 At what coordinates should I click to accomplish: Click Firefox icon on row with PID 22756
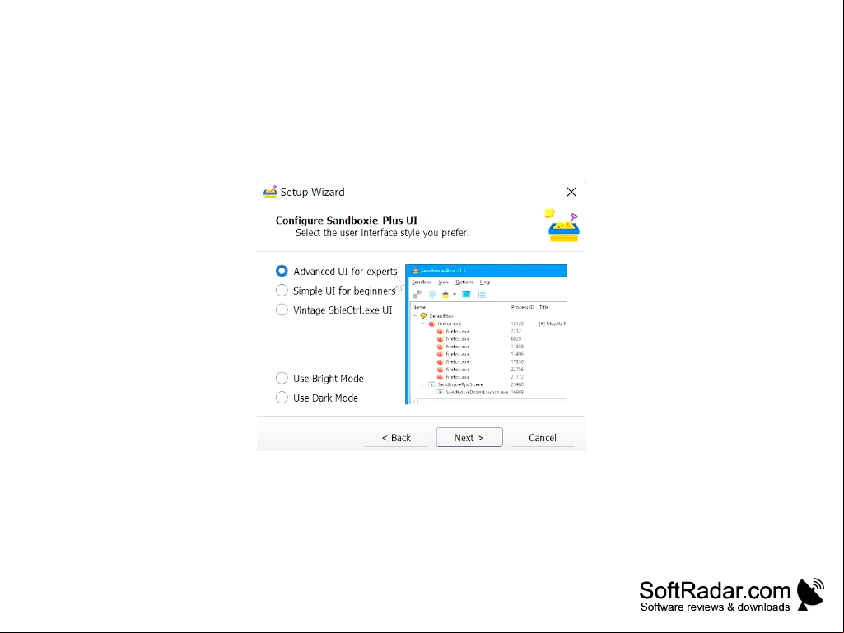440,370
